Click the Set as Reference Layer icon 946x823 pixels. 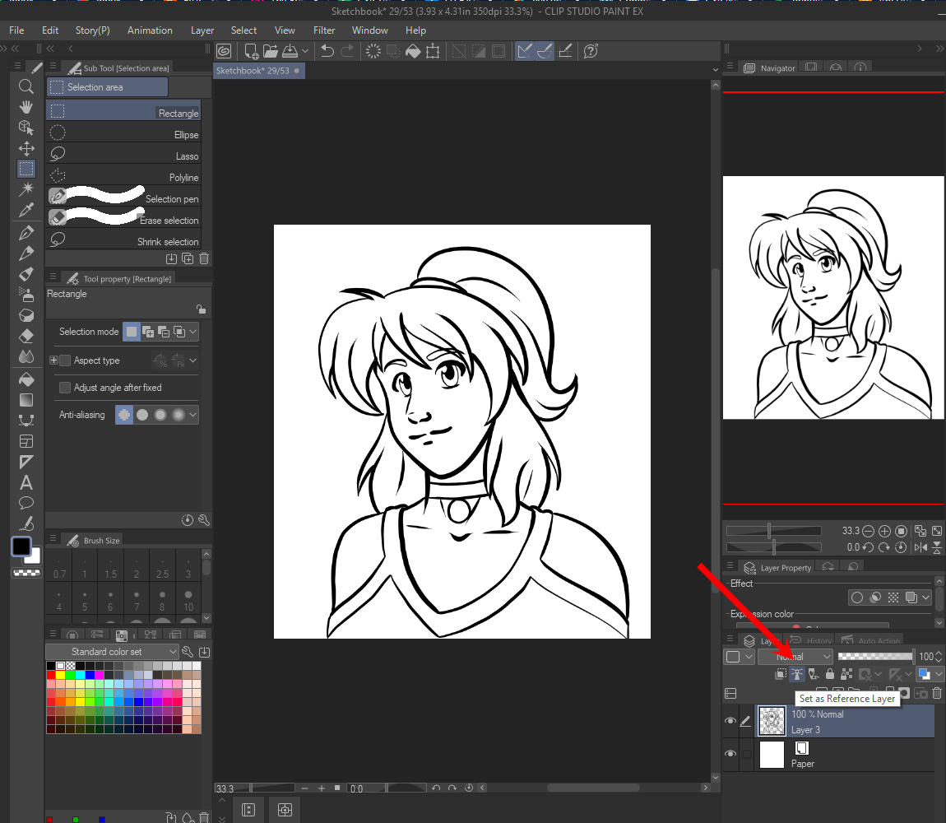tap(796, 674)
